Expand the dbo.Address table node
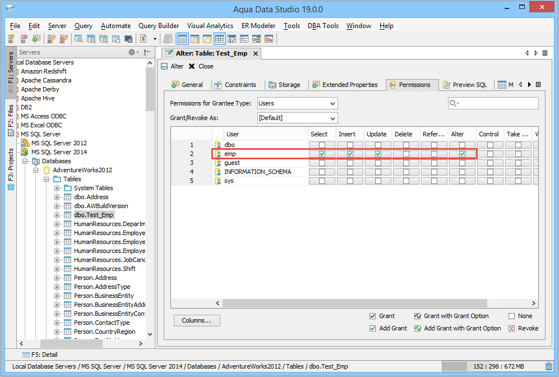559x377 pixels. coord(57,197)
